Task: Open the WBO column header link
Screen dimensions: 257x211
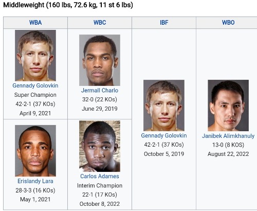Action: pos(228,23)
